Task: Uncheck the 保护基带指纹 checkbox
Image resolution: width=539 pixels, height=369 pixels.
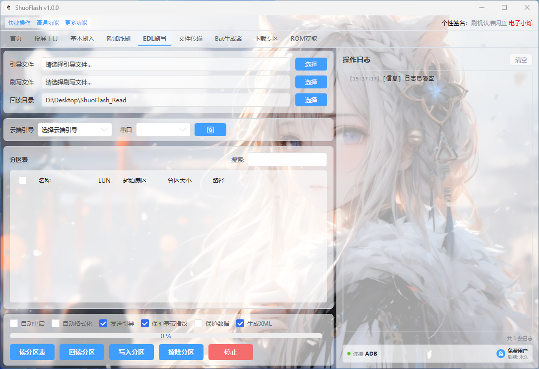Action: pos(145,323)
